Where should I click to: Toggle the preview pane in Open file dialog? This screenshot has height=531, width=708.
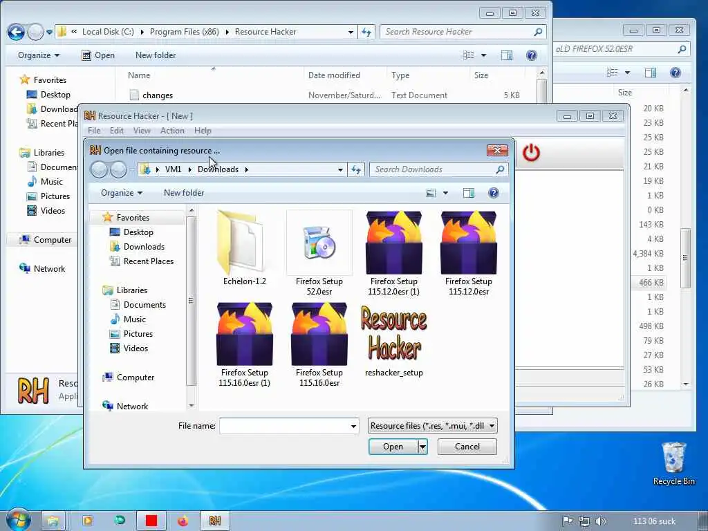pos(469,194)
